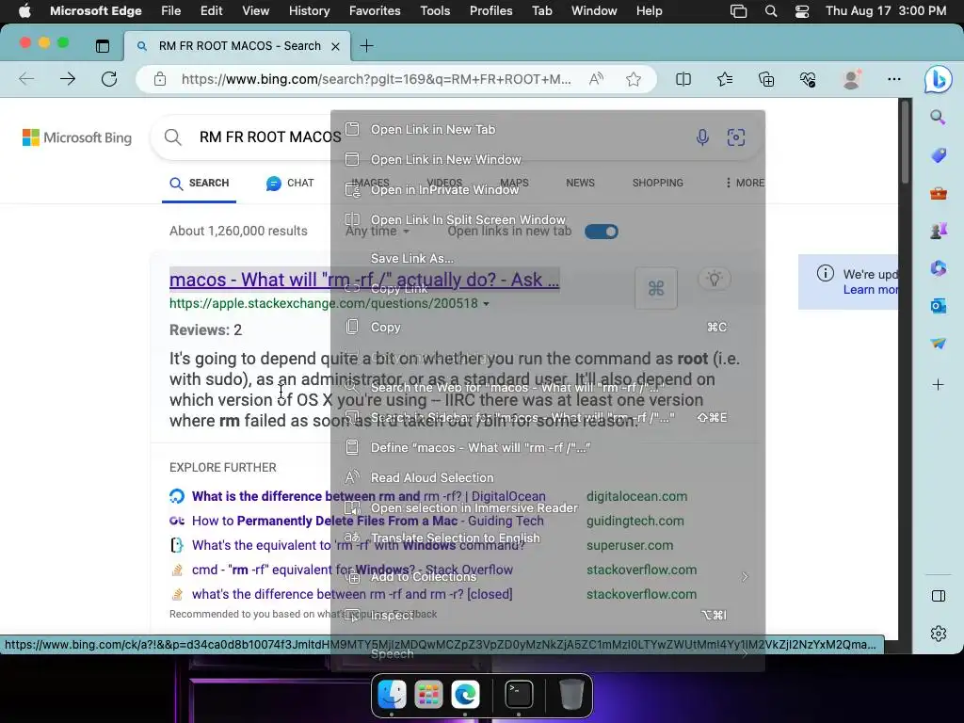Open Settings and more ellipsis menu
Image resolution: width=964 pixels, height=723 pixels.
[894, 79]
